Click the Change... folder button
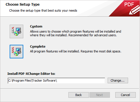The height and width of the screenshot is (102, 140). click(x=118, y=80)
